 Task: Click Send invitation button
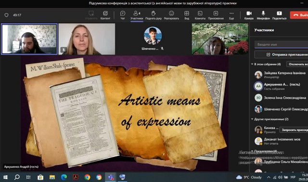[281, 54]
